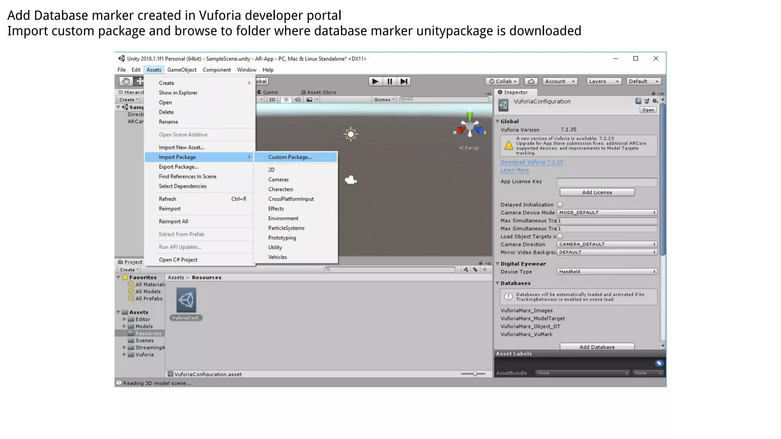Click the Project search field
This screenshot has width=781, height=439.
[x=390, y=269]
